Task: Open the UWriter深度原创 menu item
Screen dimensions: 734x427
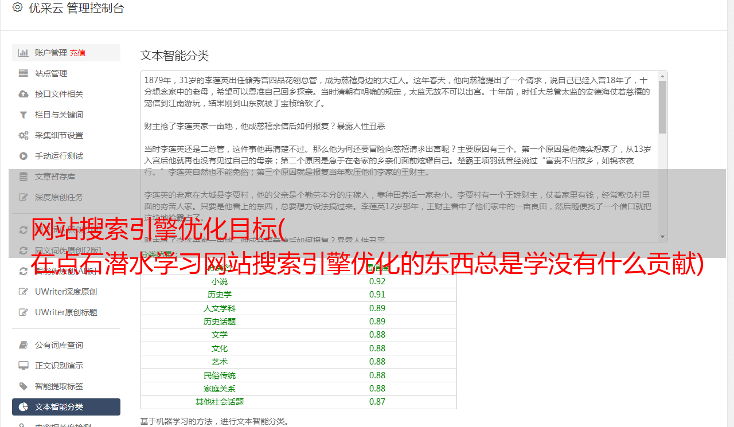Action: (x=66, y=292)
